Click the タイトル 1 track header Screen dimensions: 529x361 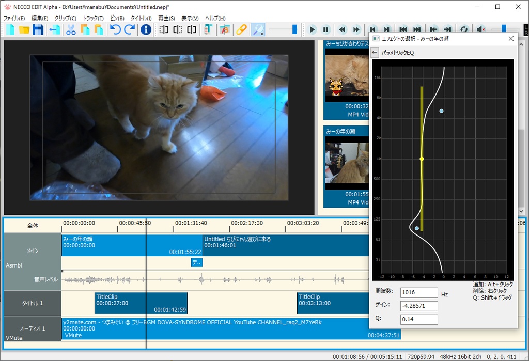pos(33,303)
